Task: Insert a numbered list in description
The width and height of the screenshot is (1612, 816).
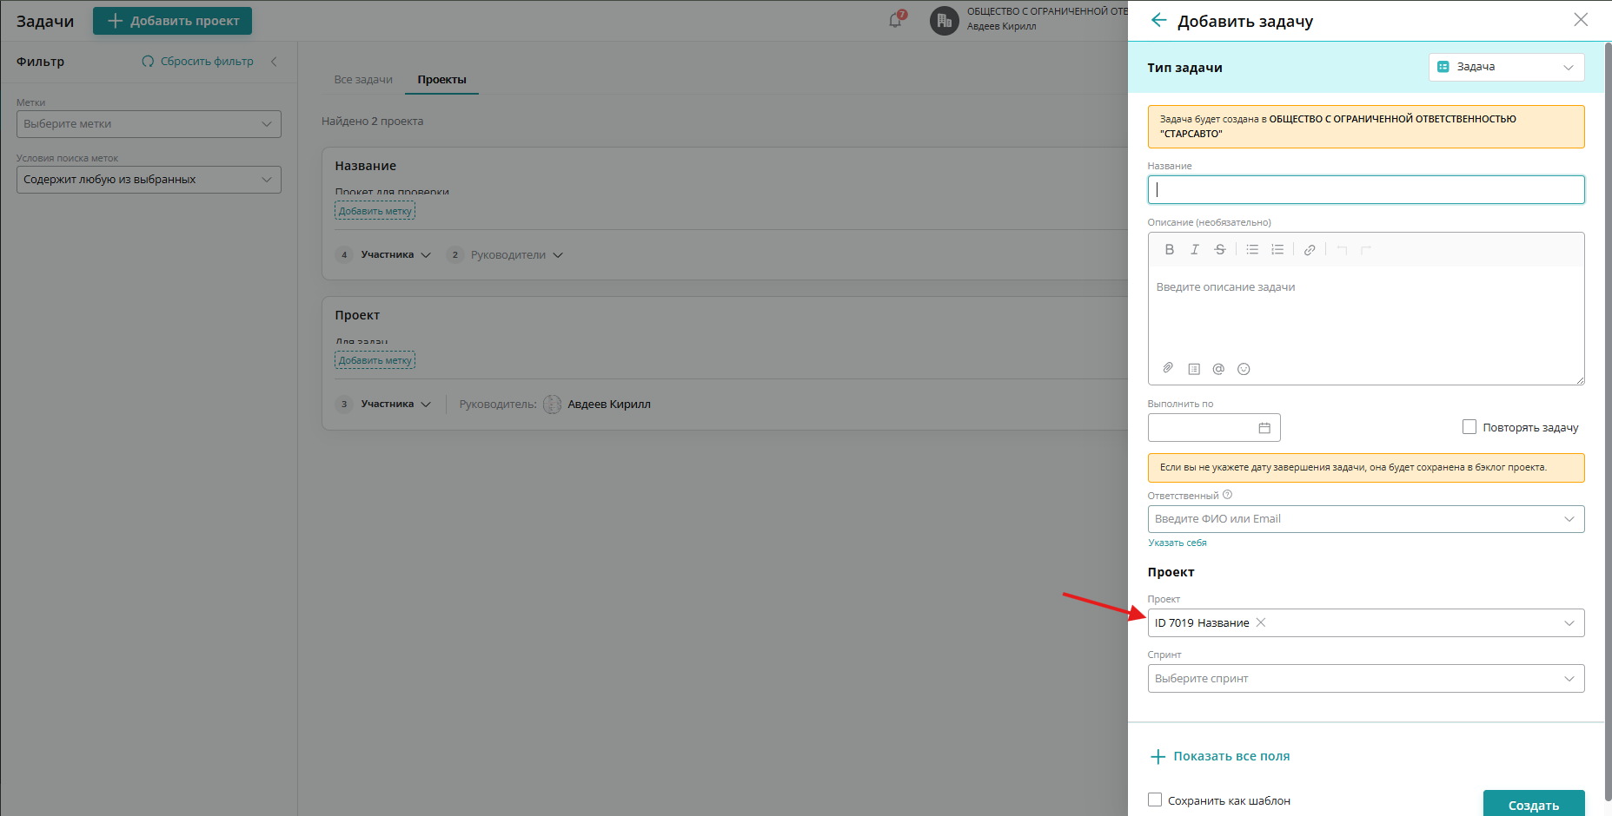Action: coord(1277,250)
